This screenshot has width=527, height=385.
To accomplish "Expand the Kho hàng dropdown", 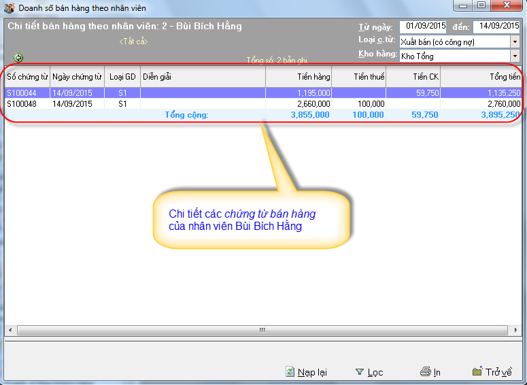I will 514,56.
